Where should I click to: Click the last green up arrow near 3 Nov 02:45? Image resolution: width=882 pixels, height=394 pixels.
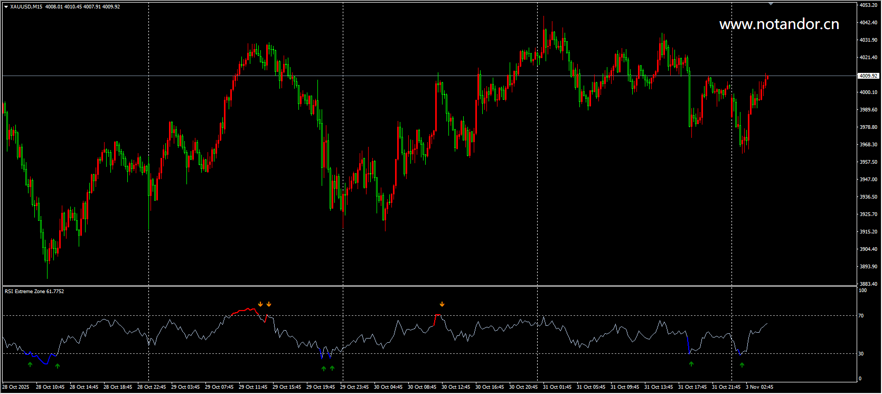coord(742,365)
